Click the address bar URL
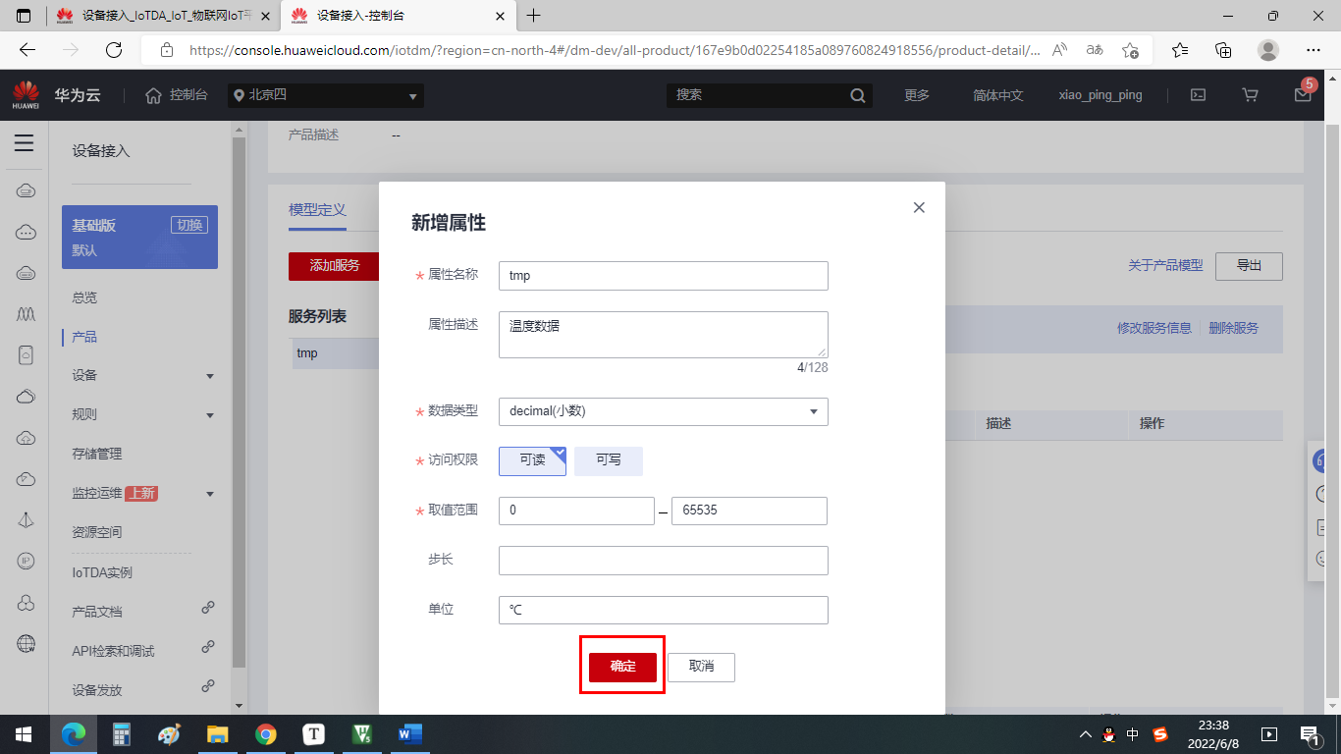 pos(615,50)
